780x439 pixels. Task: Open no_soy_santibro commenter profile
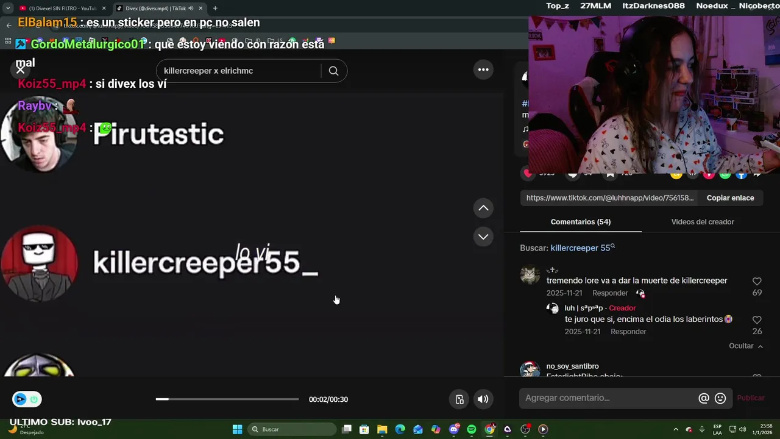point(572,366)
